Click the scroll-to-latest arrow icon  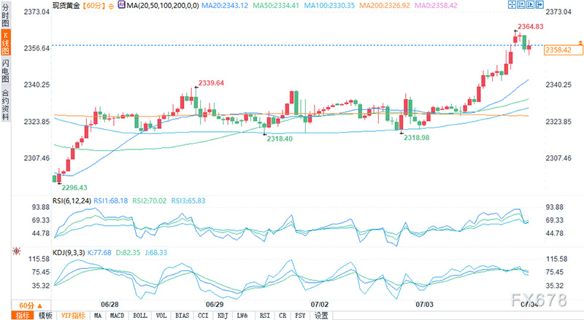tap(539, 4)
